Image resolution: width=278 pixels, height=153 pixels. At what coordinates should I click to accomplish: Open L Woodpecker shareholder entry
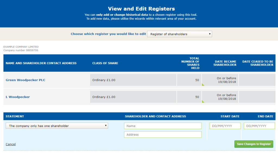pos(18,97)
